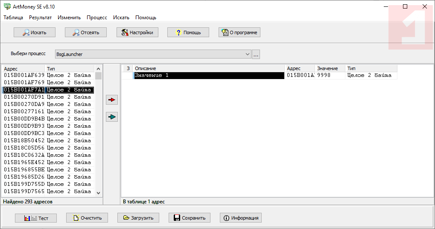Click Тип column header in right table
The image size is (435, 229).
(371, 68)
